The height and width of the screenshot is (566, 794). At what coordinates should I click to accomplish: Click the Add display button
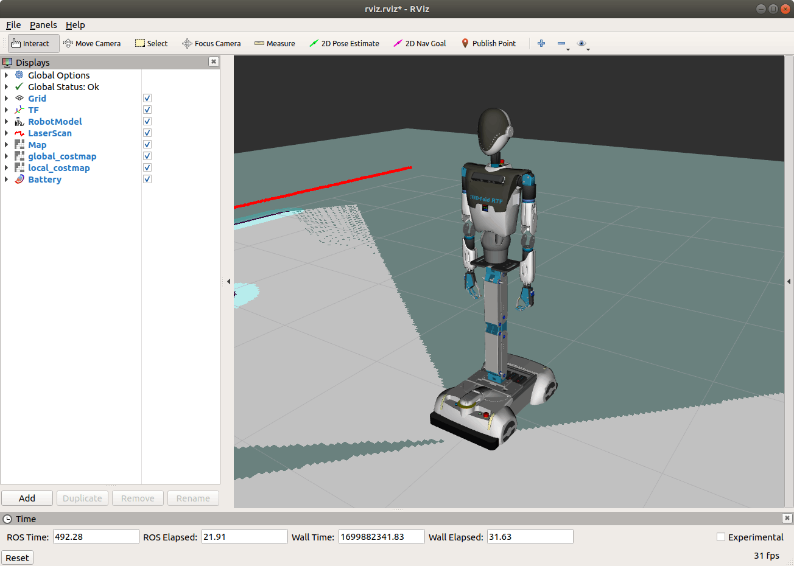(x=27, y=498)
